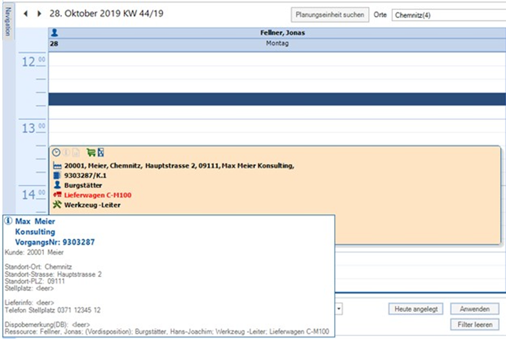Open the dropdown arrow left of Heute angelegt
Image resolution: width=506 pixels, height=339 pixels.
pos(338,309)
